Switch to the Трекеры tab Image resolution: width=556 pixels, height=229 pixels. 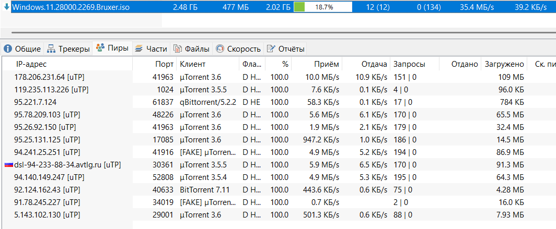(x=68, y=49)
